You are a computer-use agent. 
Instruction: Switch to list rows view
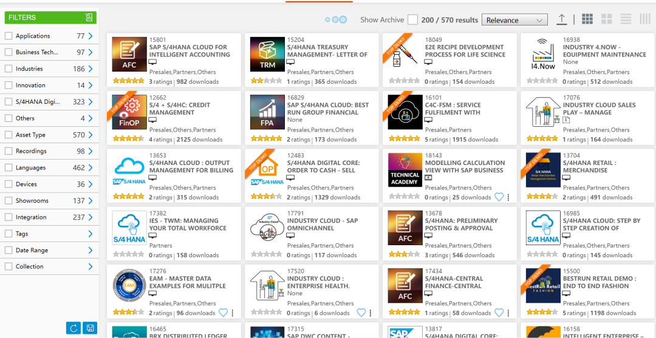click(626, 19)
